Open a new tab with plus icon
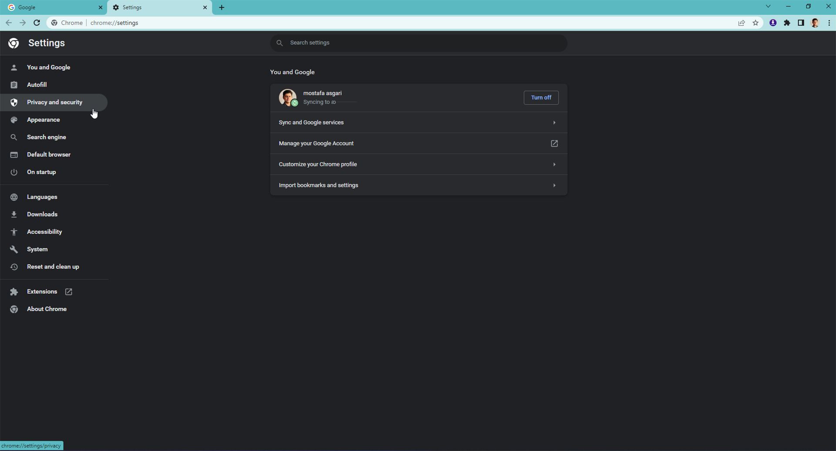 pos(222,7)
